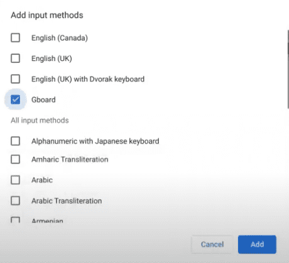Click the Arabic Transliteration label text
The width and height of the screenshot is (289, 263).
point(67,201)
